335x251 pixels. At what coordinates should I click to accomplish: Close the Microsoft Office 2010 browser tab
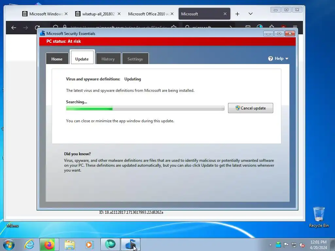pyautogui.click(x=172, y=14)
